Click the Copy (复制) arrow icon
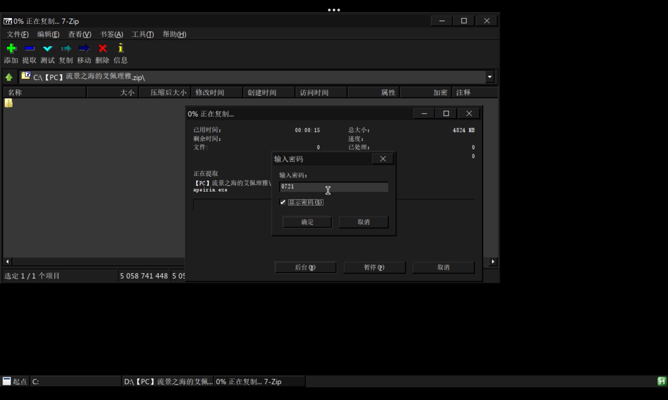 (66, 48)
